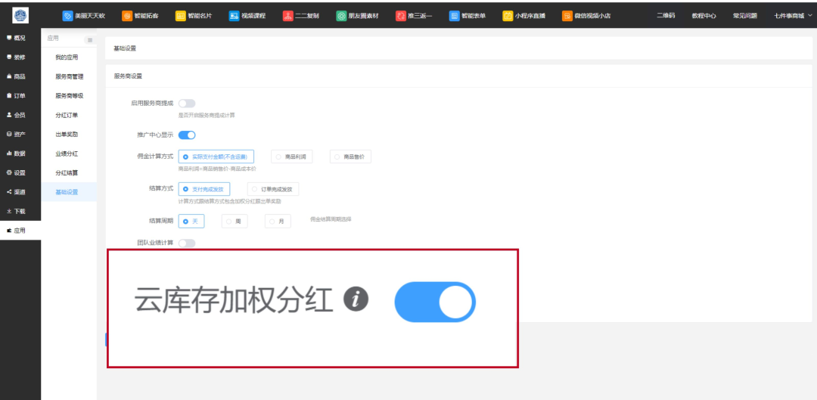This screenshot has height=400, width=817.
Task: Open 美丽天天软 from top bar
Action: [x=84, y=16]
